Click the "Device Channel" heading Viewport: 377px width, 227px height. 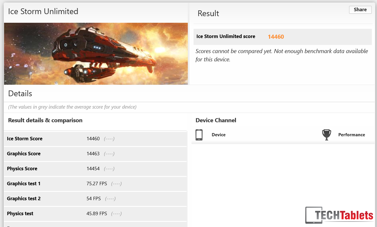pyautogui.click(x=216, y=120)
